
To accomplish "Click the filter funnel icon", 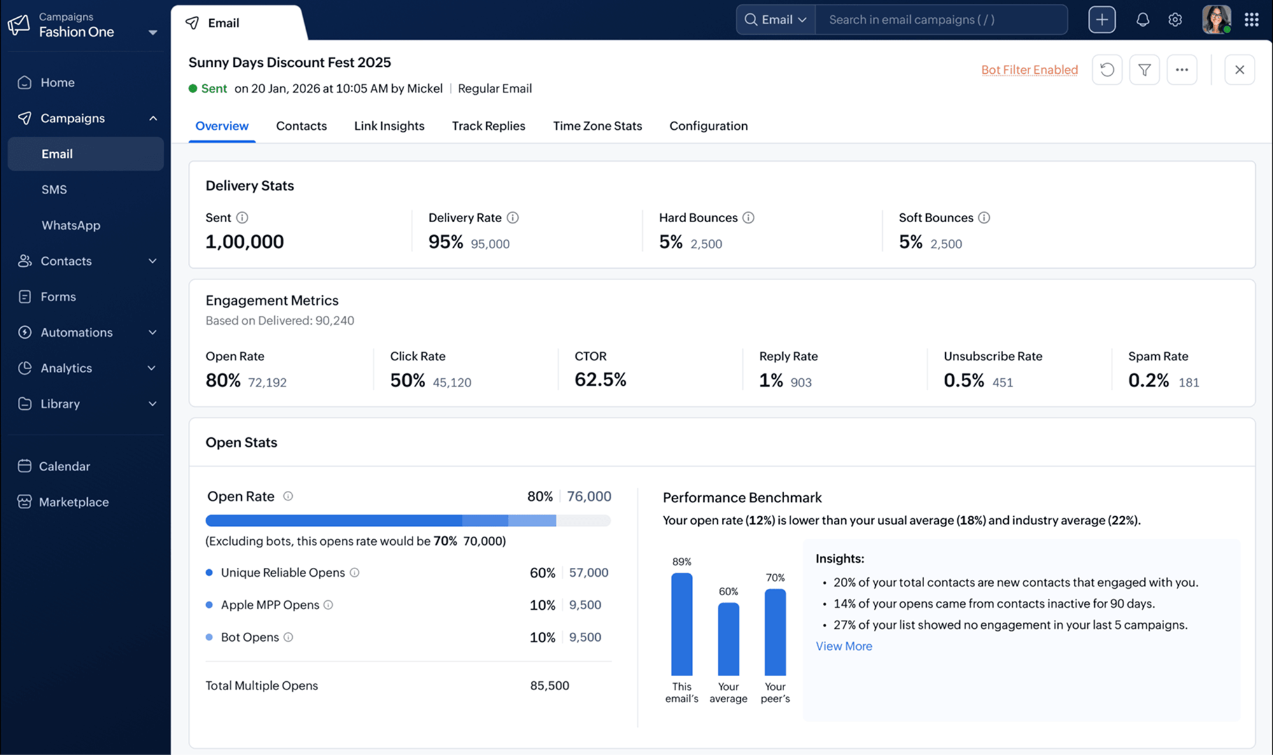I will tap(1144, 69).
